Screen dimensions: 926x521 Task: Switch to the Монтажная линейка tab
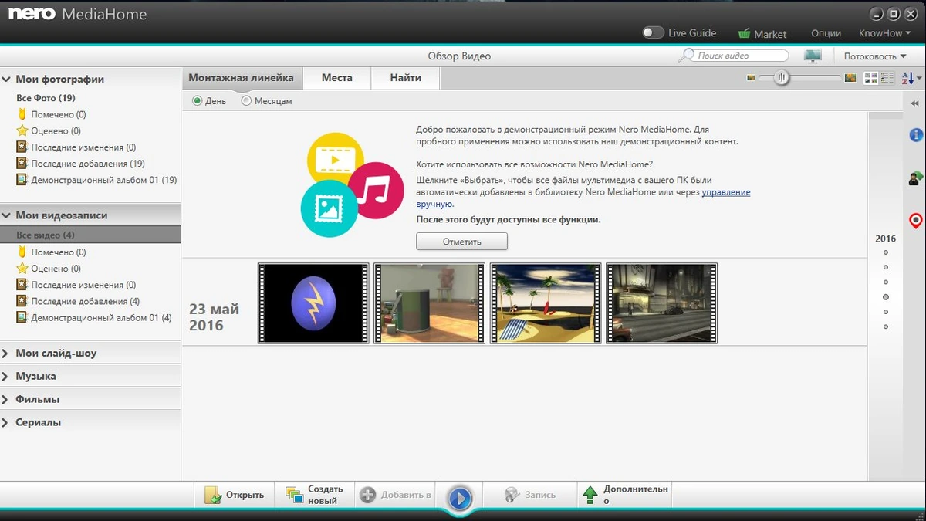point(242,78)
